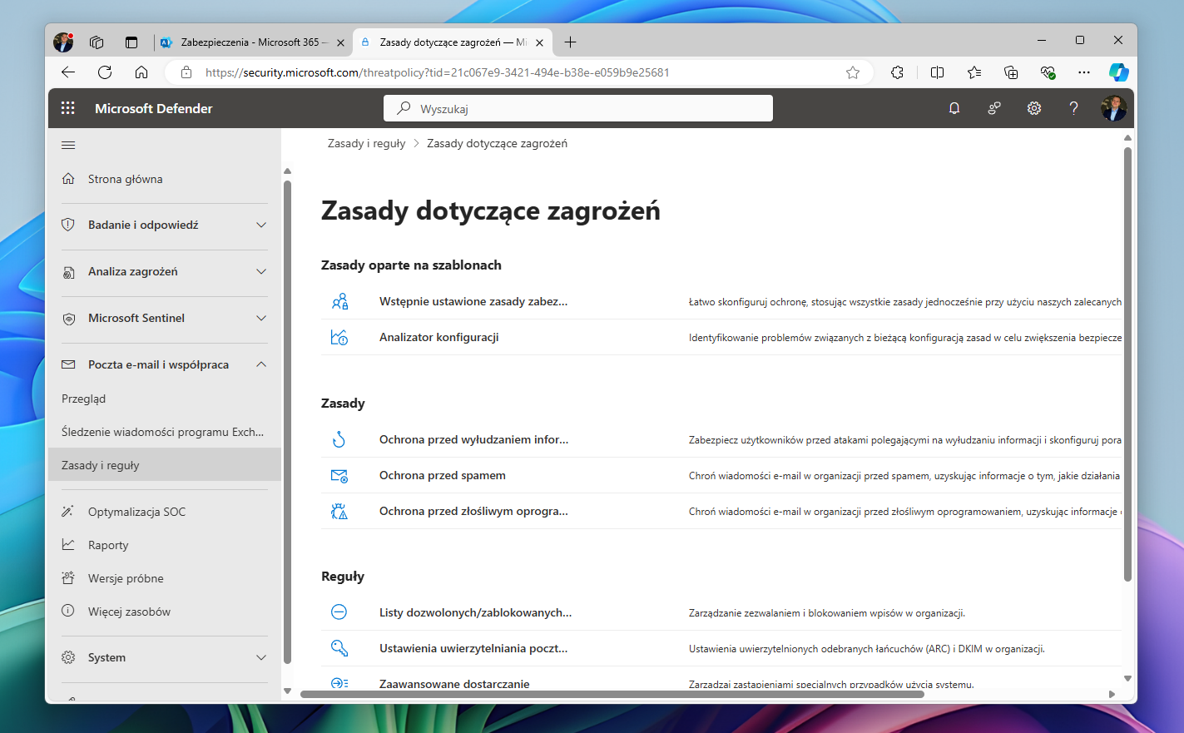Open Listy dozwolonych/zablokowanych rule
Screen dimensions: 1184x733
[x=476, y=612]
